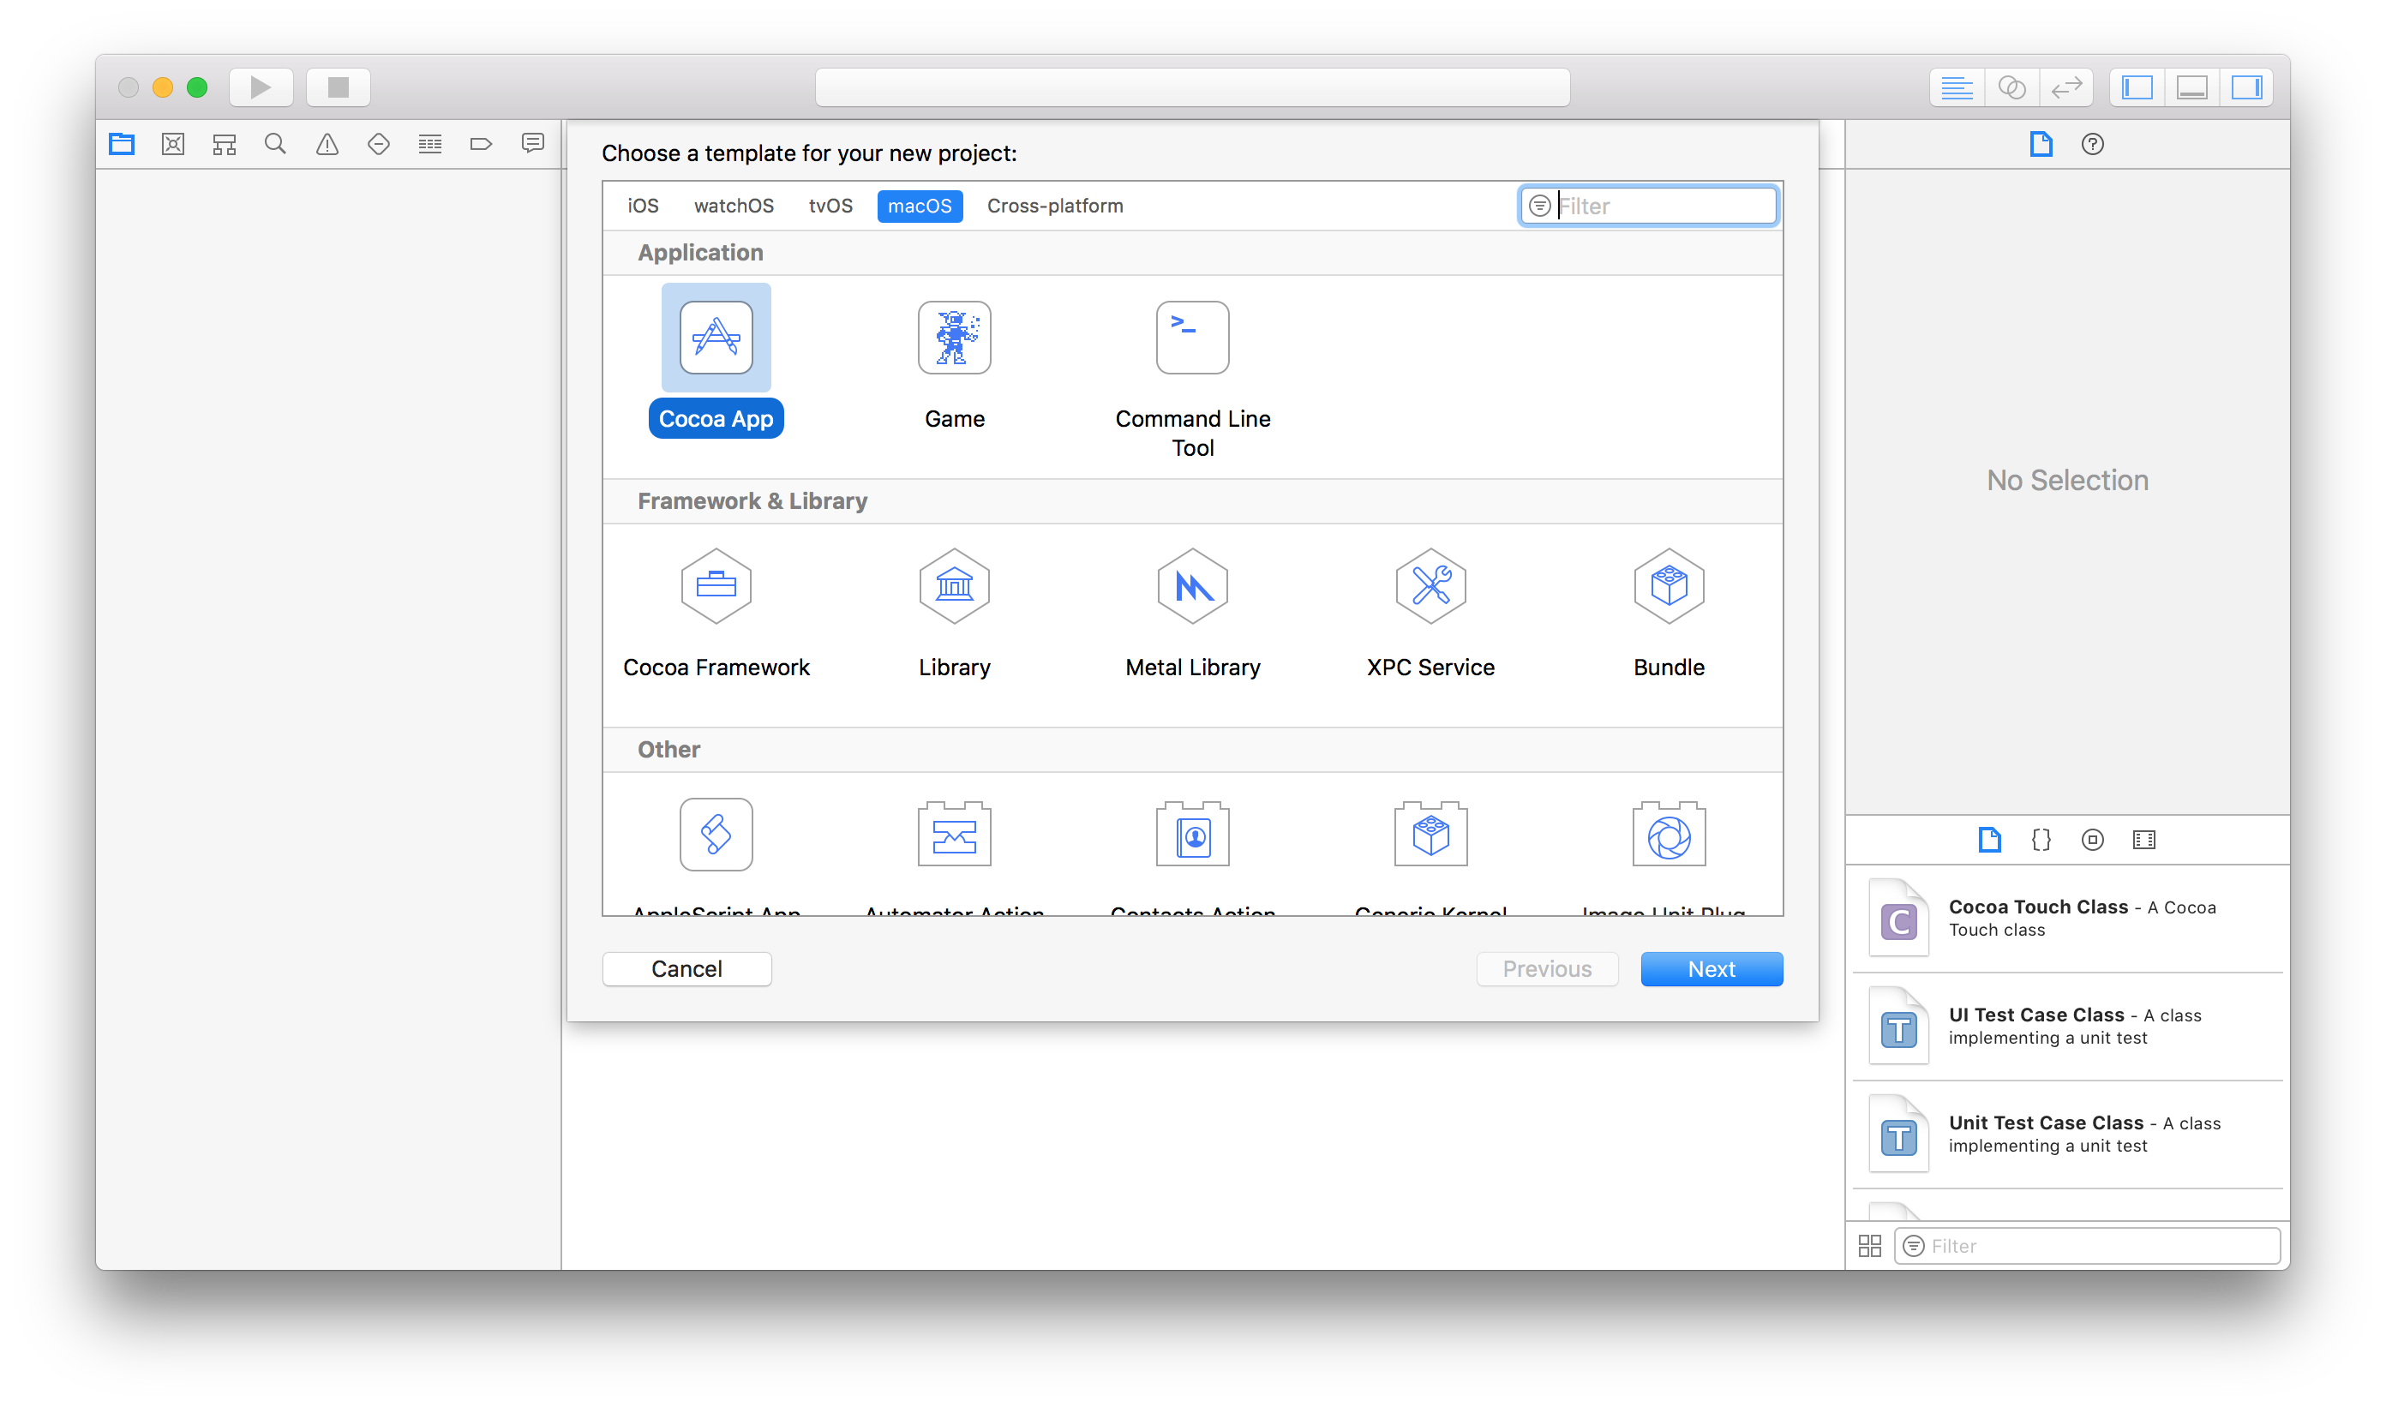Select the Command Line Tool template
The width and height of the screenshot is (2386, 1407).
pyautogui.click(x=1193, y=380)
